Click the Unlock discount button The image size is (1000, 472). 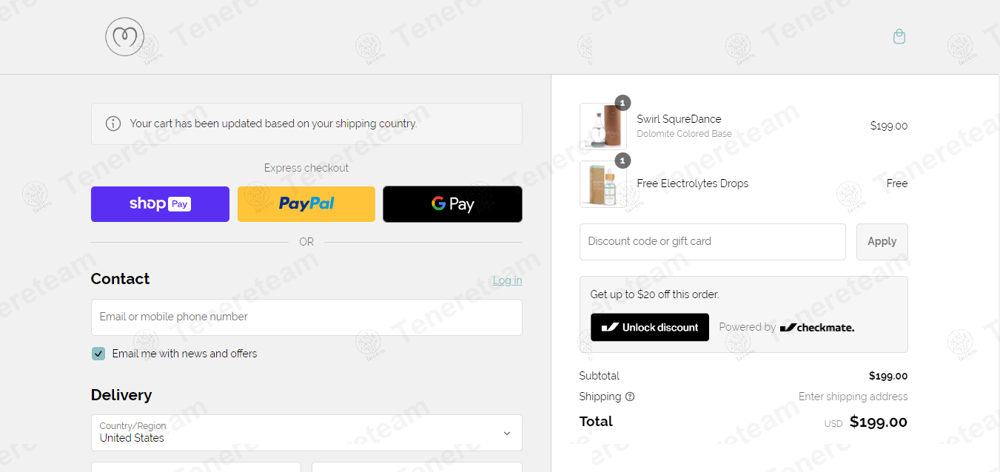click(650, 327)
